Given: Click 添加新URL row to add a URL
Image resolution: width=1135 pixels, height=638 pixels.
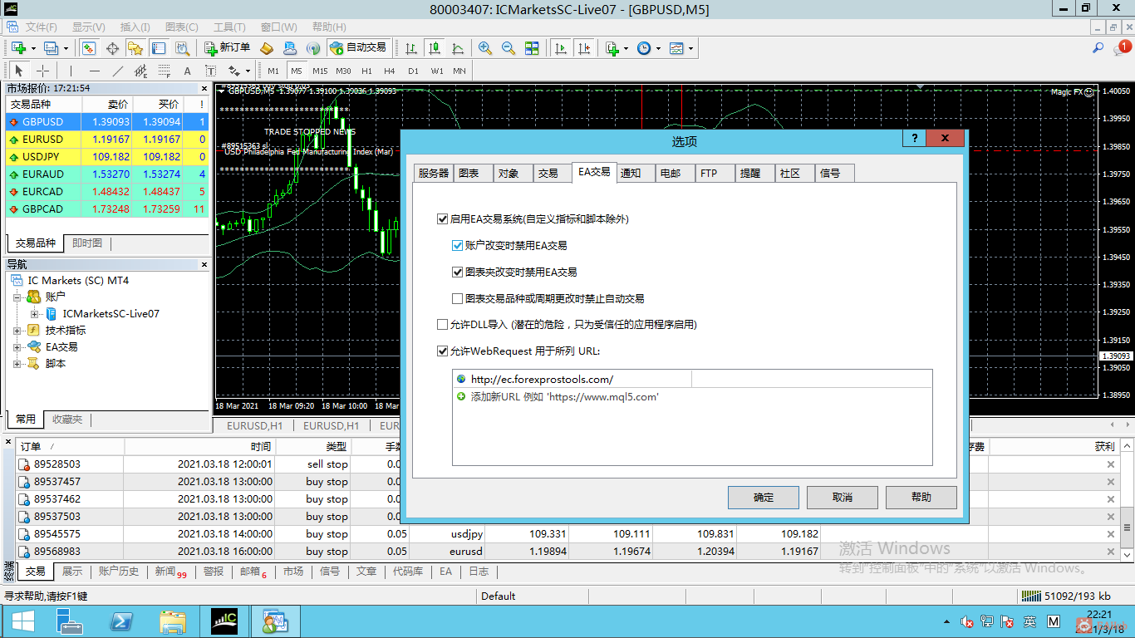Looking at the screenshot, I should coord(692,397).
